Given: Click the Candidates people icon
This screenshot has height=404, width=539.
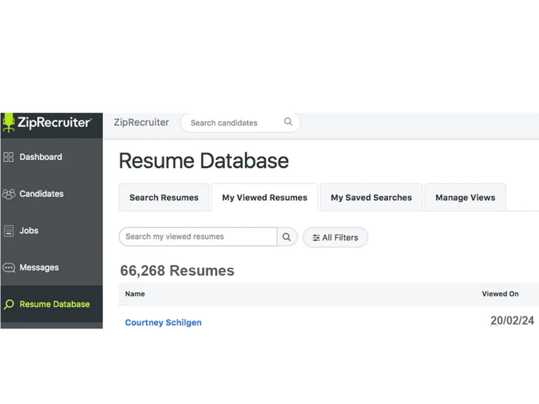Looking at the screenshot, I should tap(9, 194).
